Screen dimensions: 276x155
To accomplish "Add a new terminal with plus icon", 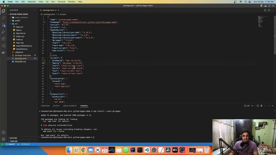I will tap(252, 106).
